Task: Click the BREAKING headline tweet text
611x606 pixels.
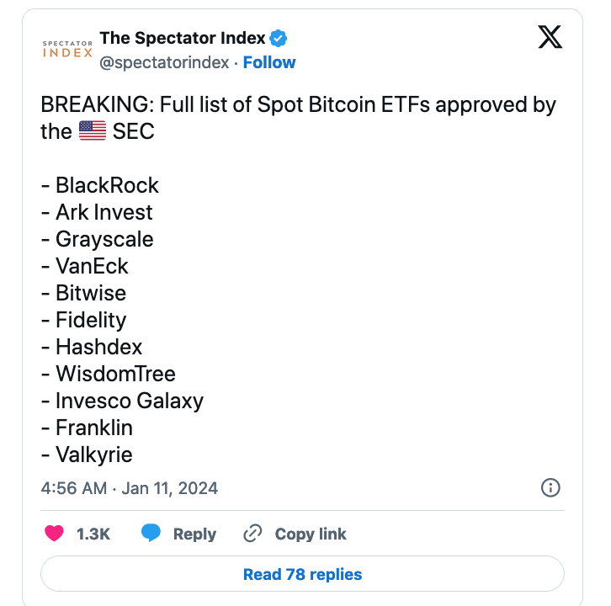Action: (298, 105)
